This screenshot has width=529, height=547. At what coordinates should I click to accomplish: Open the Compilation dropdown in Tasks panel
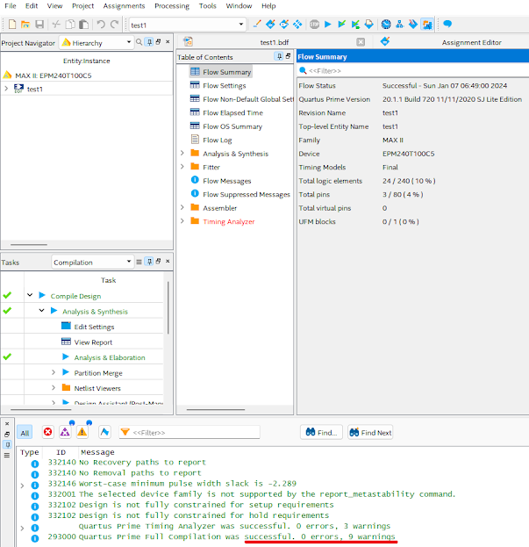[x=92, y=262]
